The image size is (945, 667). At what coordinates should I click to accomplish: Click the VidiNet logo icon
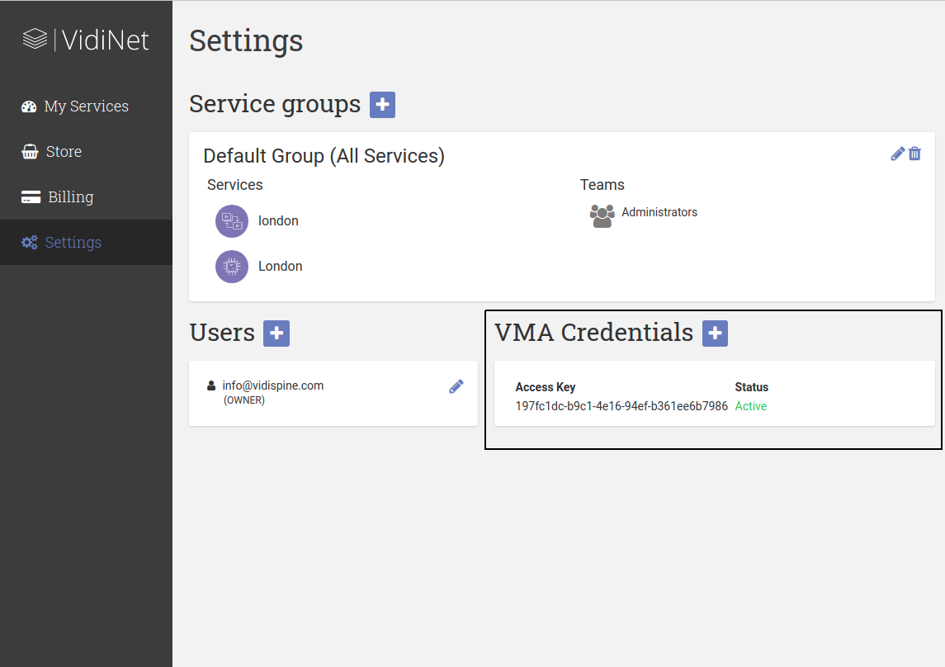click(x=35, y=40)
